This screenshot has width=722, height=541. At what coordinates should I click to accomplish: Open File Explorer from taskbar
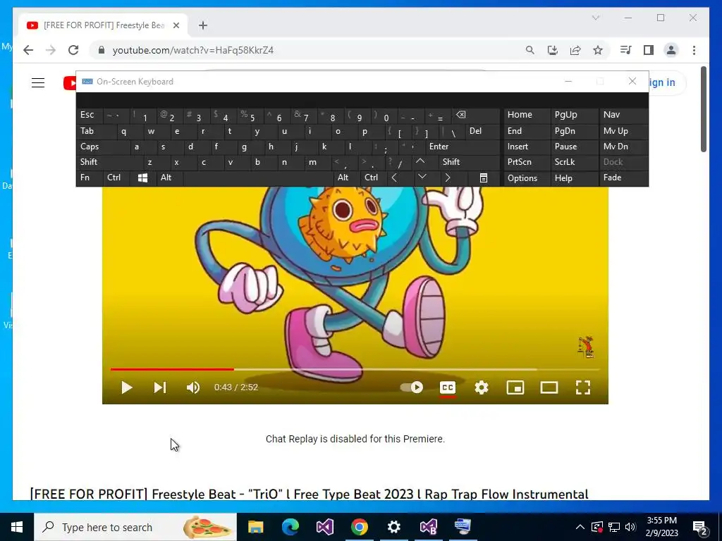pos(255,527)
